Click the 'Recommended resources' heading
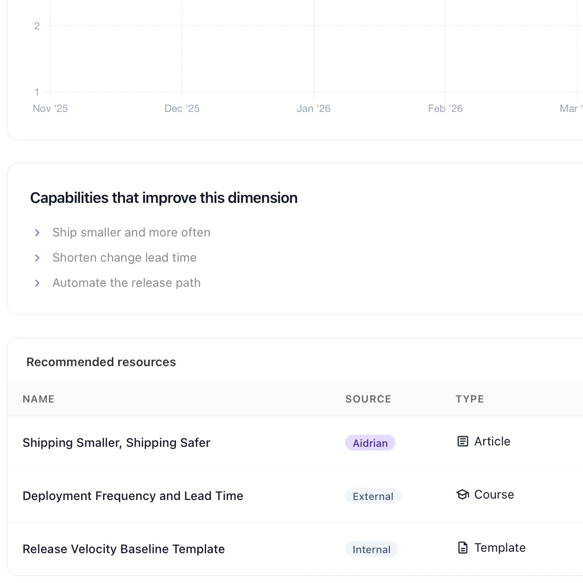Image resolution: width=583 pixels, height=583 pixels. 101,362
